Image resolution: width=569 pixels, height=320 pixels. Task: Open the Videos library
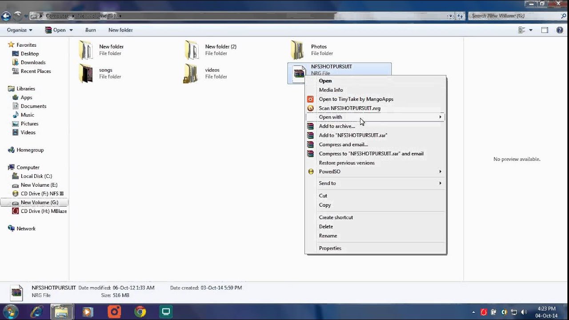click(x=28, y=132)
